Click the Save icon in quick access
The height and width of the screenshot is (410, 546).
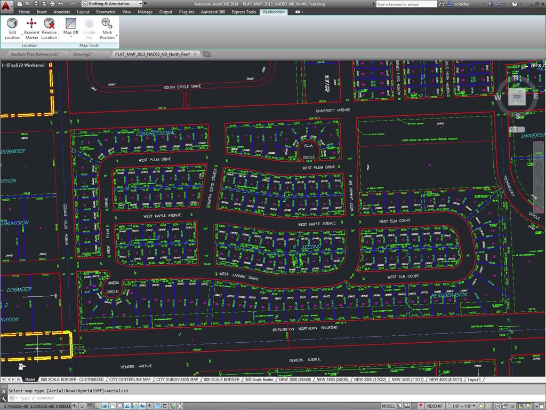36,4
